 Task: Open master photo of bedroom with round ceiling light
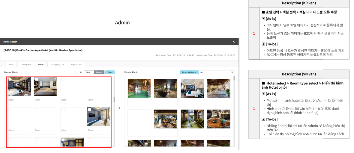point(19,87)
